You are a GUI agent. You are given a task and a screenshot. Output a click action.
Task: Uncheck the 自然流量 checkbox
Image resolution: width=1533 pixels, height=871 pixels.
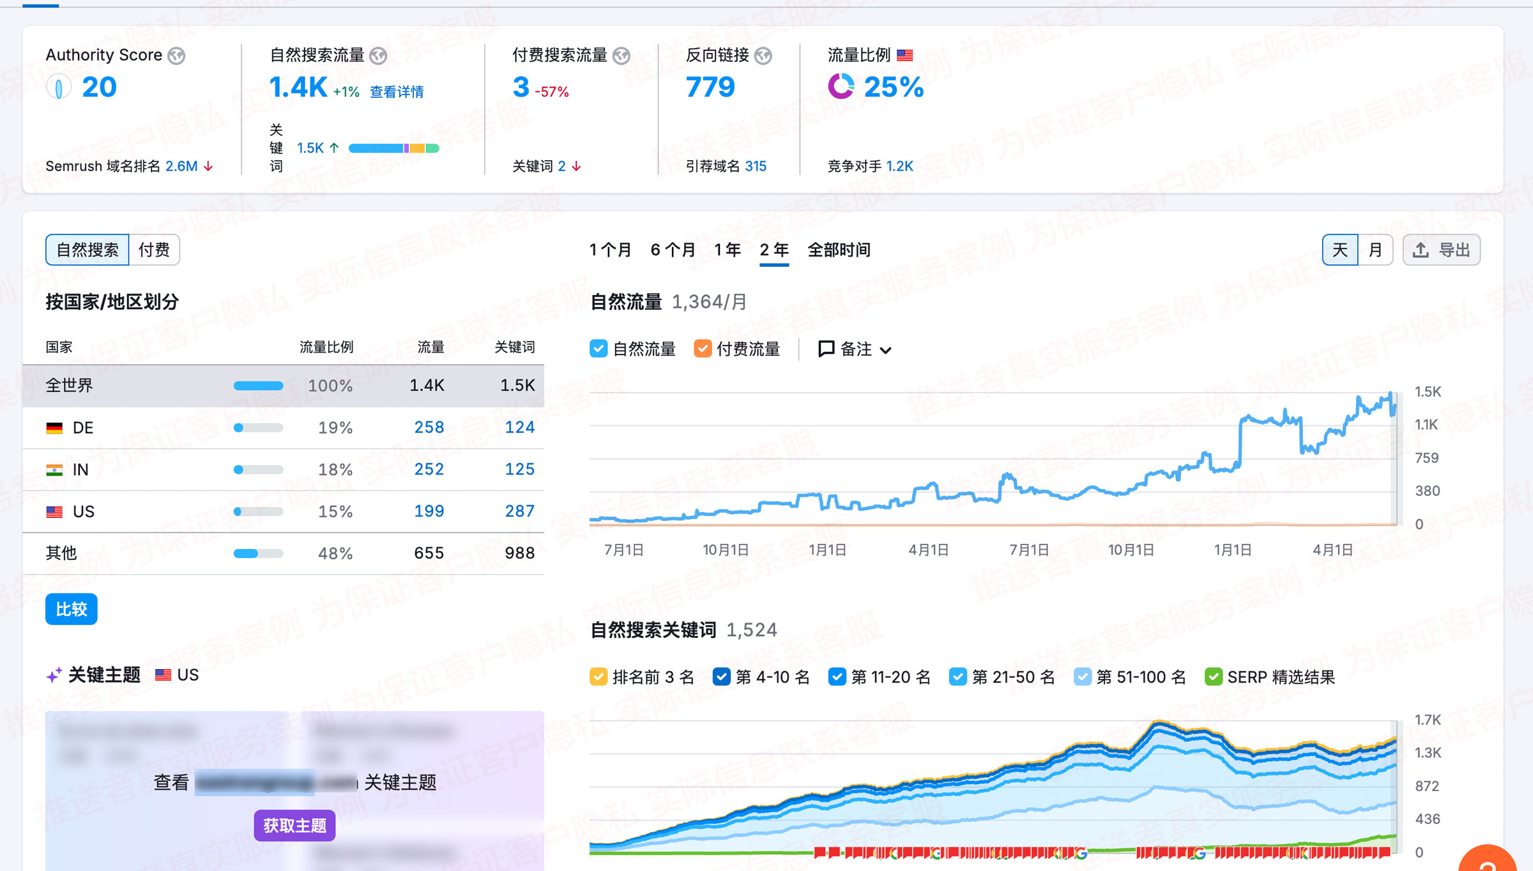pyautogui.click(x=599, y=349)
